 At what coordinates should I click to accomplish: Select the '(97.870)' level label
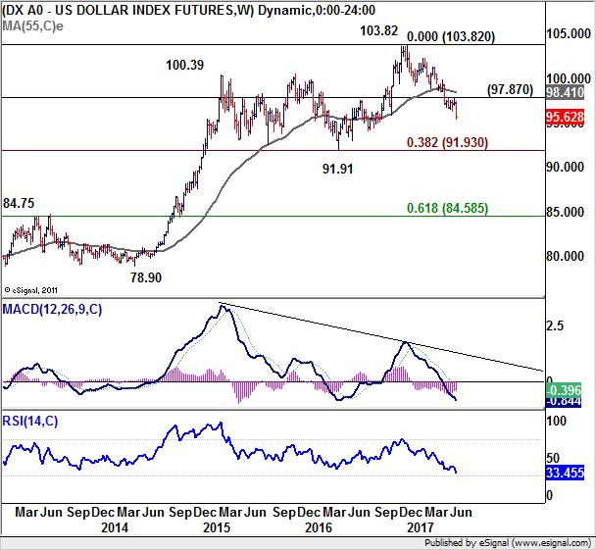[510, 89]
